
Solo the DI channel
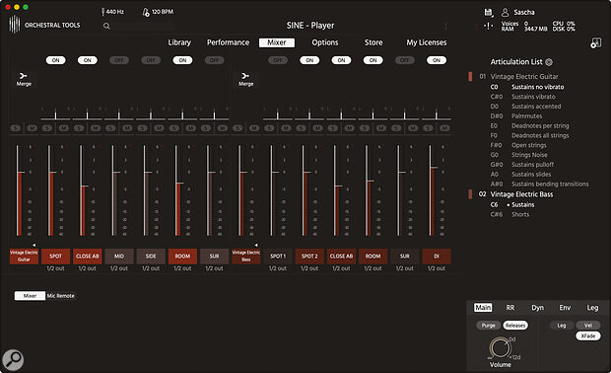coord(428,128)
